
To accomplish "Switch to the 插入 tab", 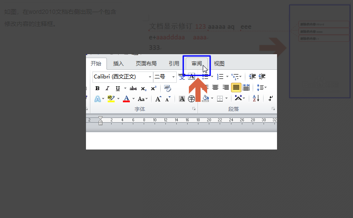I will [x=119, y=64].
